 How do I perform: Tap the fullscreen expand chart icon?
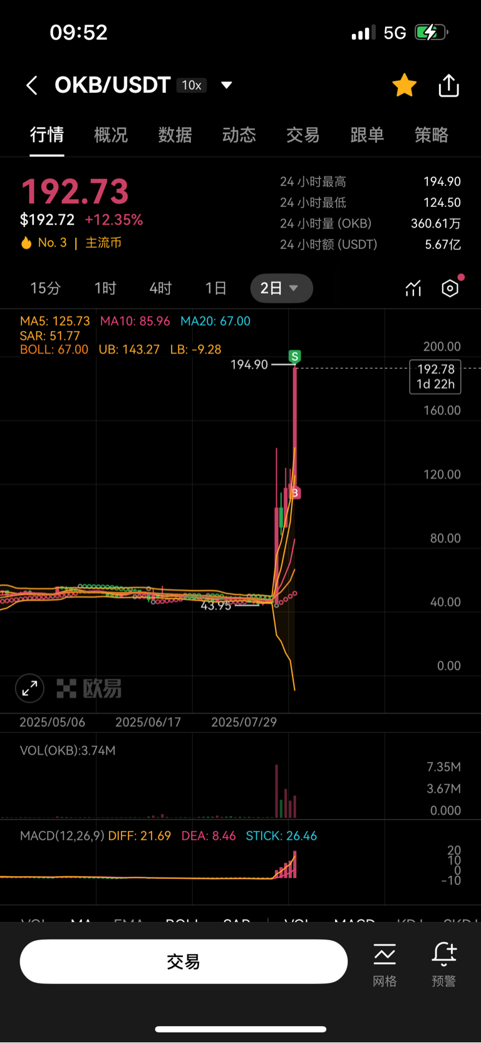point(29,689)
